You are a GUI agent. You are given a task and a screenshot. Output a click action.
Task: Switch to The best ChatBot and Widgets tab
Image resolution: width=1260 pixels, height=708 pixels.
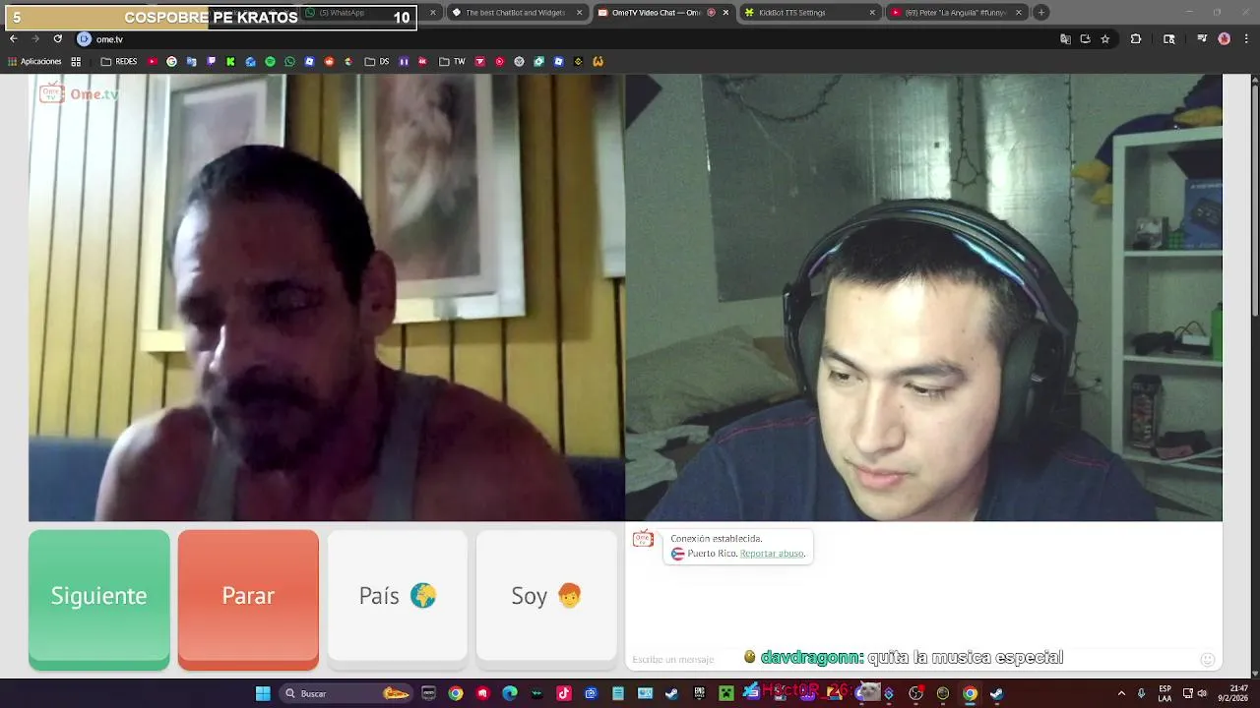click(517, 13)
